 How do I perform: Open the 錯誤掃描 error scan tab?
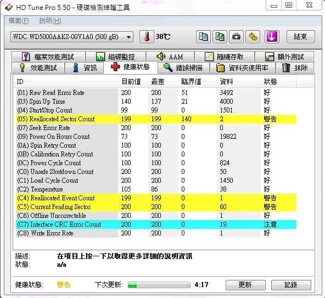point(183,68)
